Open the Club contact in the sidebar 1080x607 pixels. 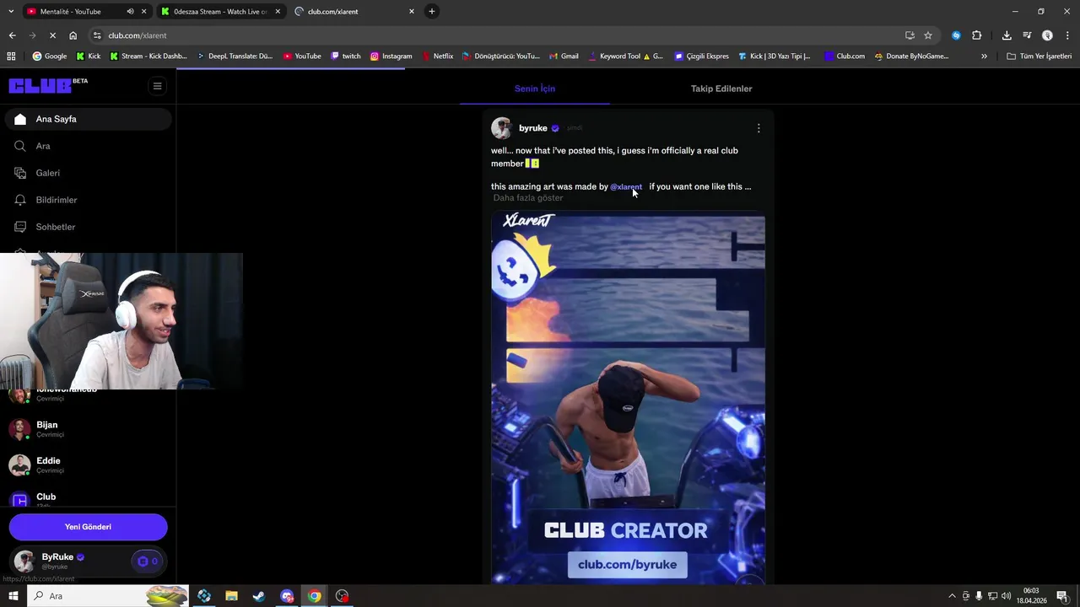88,499
